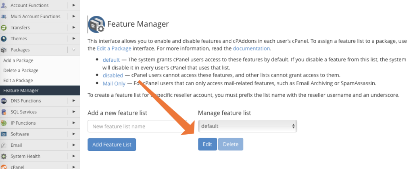Click the Transfers sidebar icon
The width and height of the screenshot is (413, 169).
4,27
